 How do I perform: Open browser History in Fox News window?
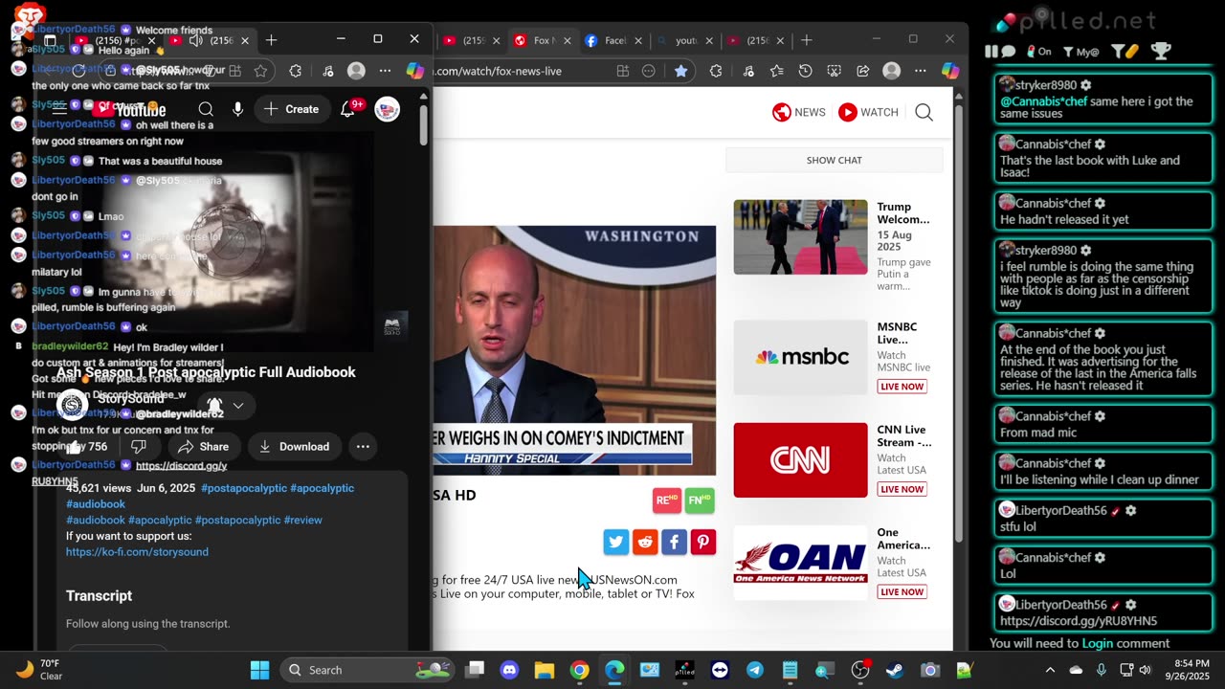pos(805,71)
